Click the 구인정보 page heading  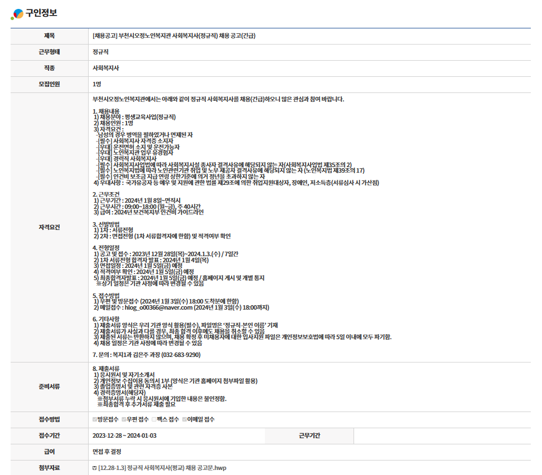(41, 13)
